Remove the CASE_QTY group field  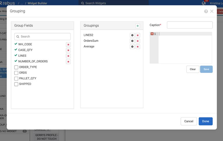(68, 50)
